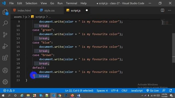Click the volume icon in system tray
Viewport: 175px width, 98px height.
(x=154, y=96)
